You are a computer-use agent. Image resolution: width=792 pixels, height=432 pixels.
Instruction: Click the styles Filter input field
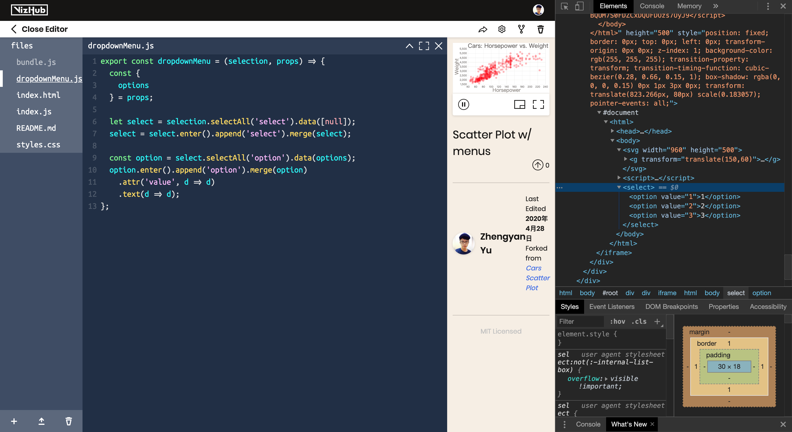580,321
